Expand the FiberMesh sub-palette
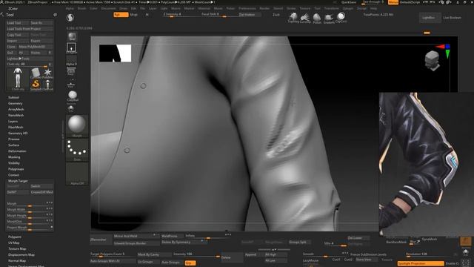Screen dimensions: 474x267 [x=16, y=127]
